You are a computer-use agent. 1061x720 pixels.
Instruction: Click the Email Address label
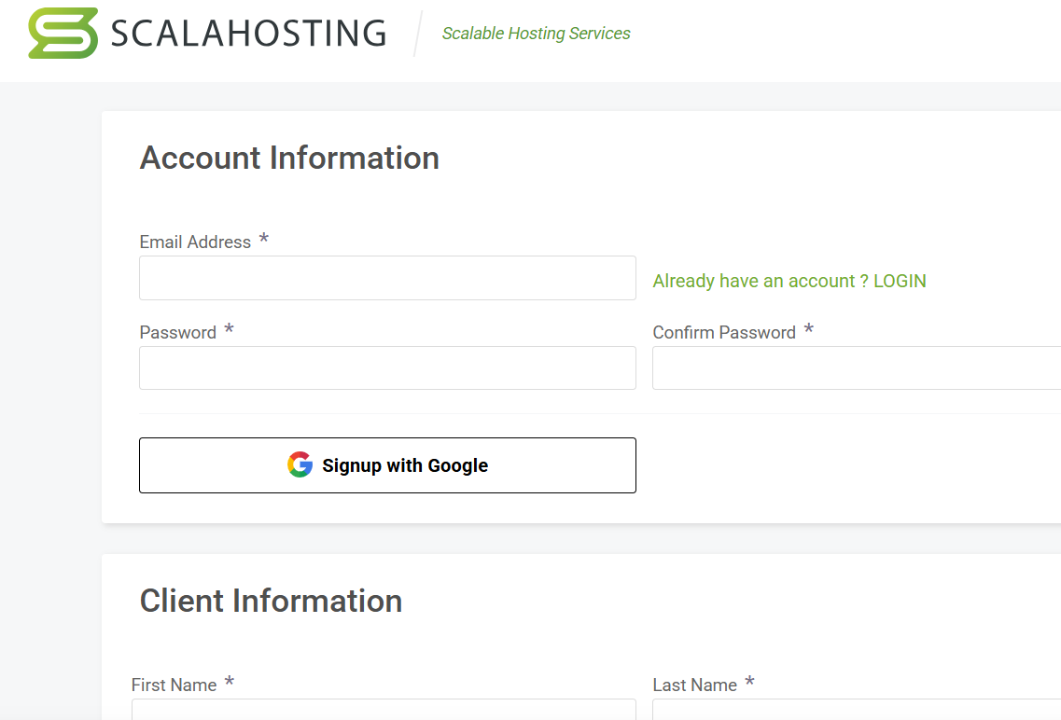(195, 242)
